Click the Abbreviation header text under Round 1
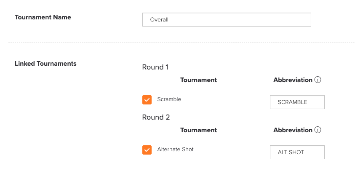The image size is (355, 171). pyautogui.click(x=293, y=80)
